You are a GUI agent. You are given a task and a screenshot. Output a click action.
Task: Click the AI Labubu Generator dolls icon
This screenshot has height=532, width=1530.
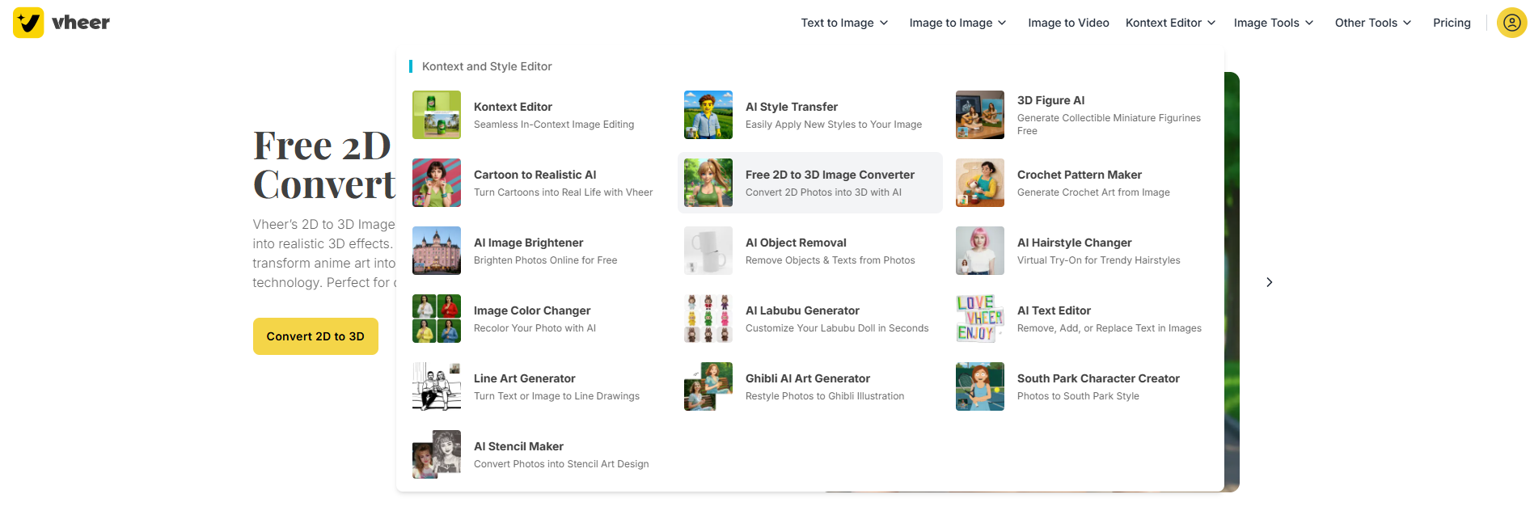click(x=708, y=319)
